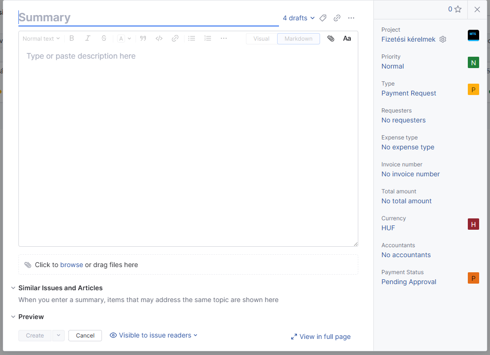490x355 pixels.
Task: Toggle bold formatting in editor toolbar
Action: click(72, 39)
